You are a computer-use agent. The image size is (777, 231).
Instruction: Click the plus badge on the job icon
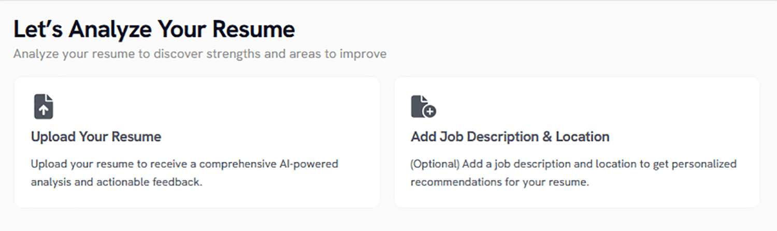point(429,110)
